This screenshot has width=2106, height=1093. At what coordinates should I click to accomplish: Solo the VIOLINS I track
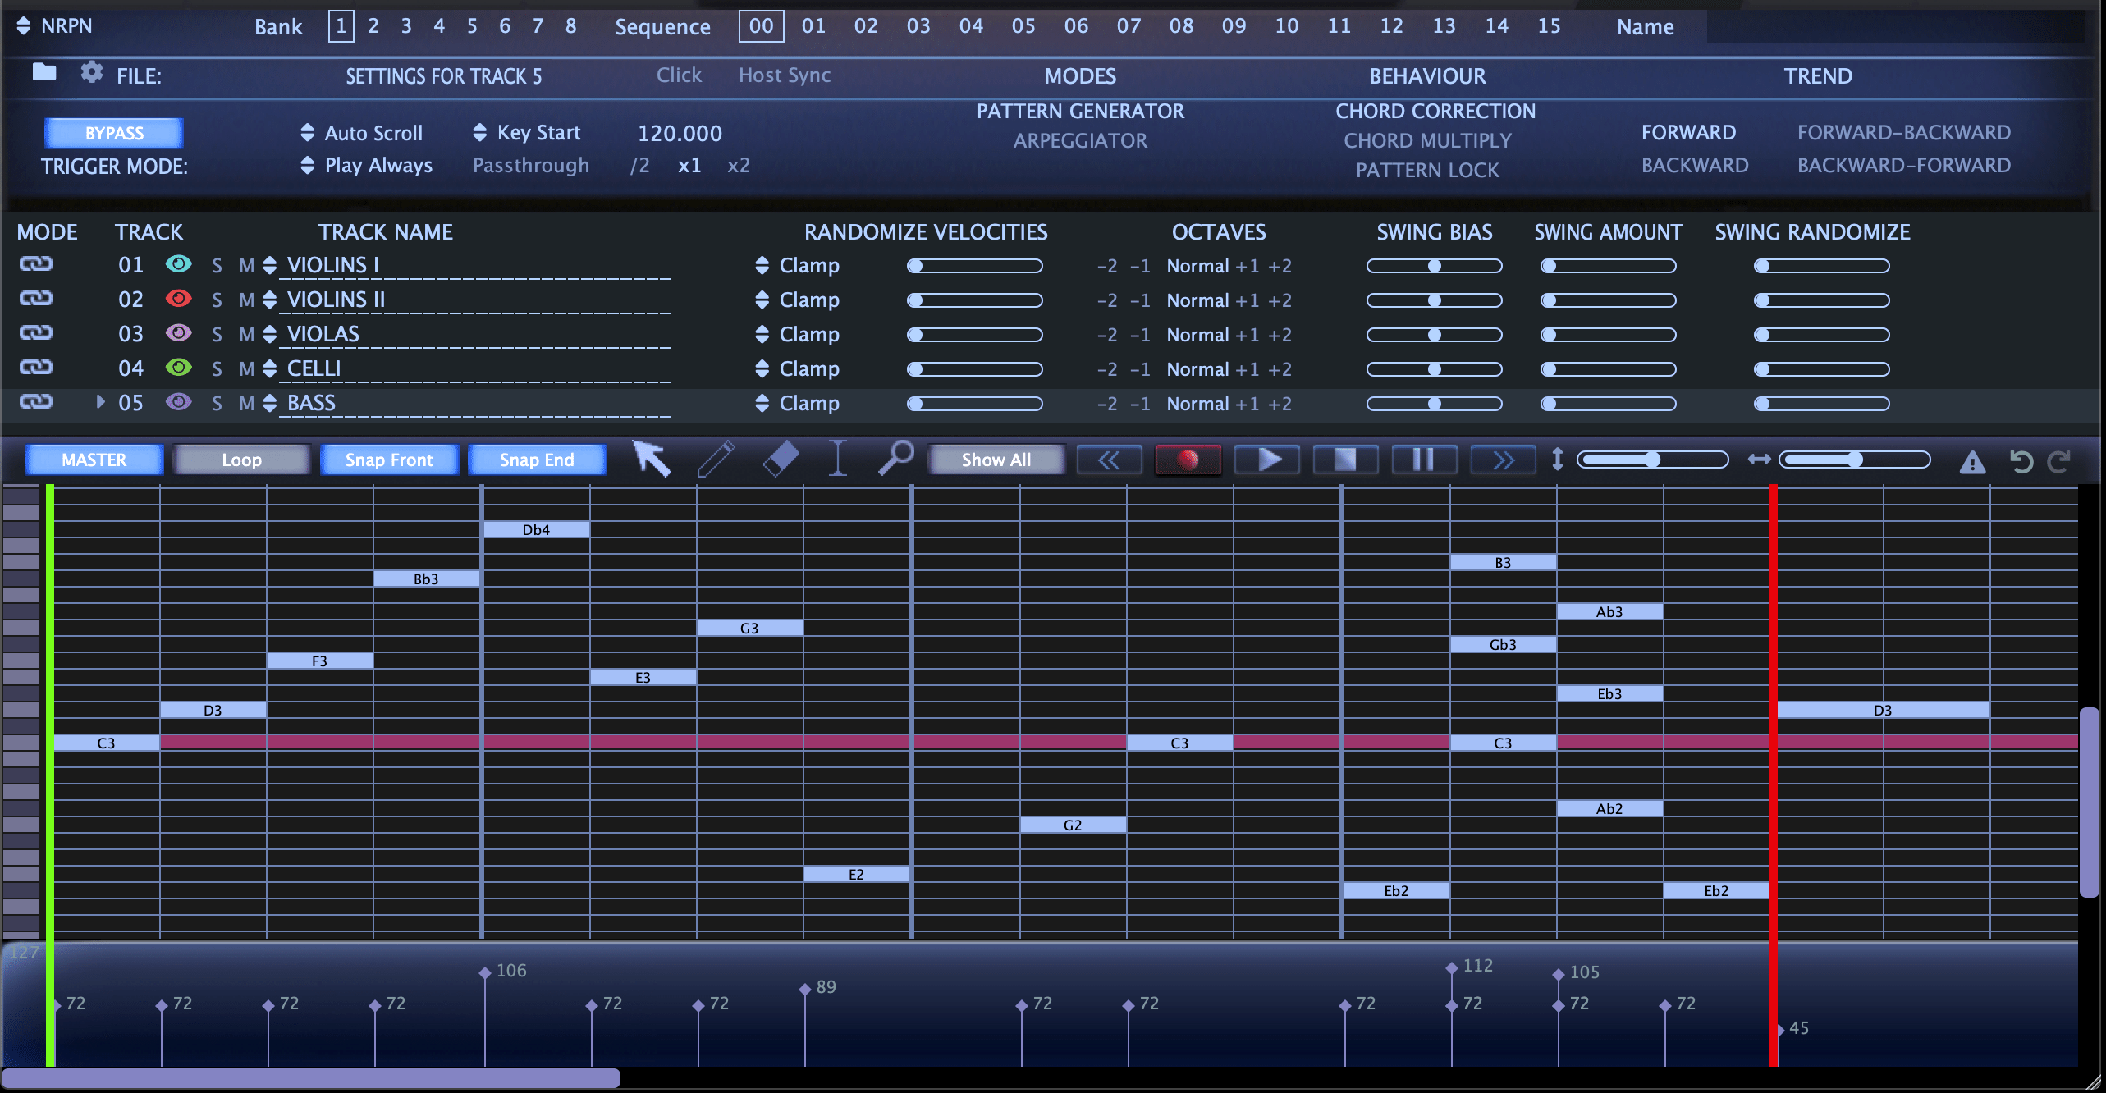tap(217, 266)
